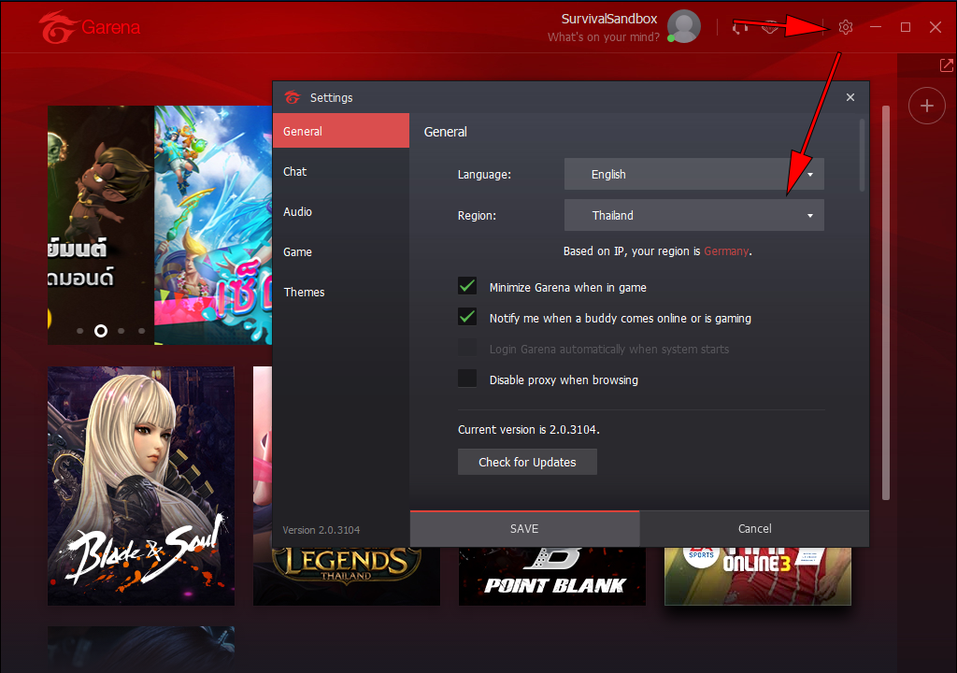Click the SurvivalSandbox username
957x673 pixels.
[x=609, y=19]
